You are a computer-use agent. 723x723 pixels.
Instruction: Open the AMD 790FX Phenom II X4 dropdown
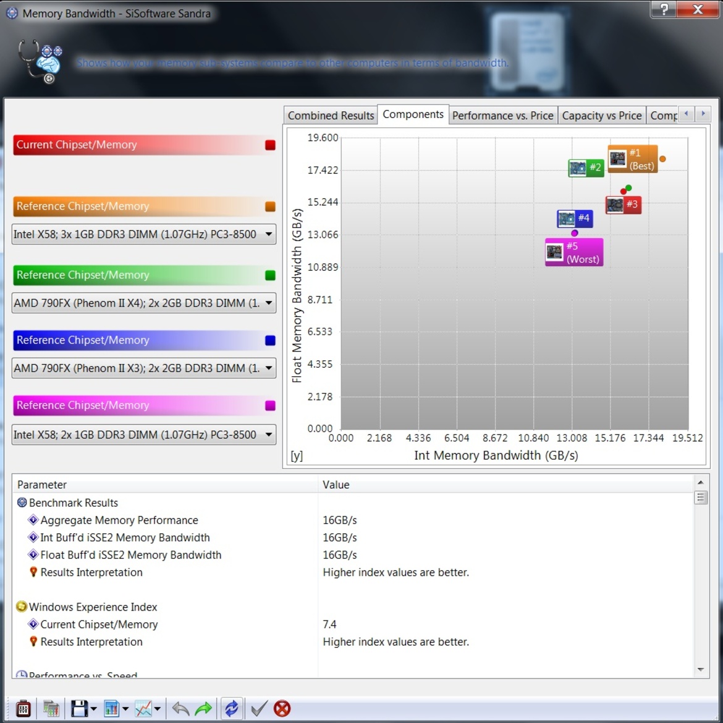click(x=144, y=303)
